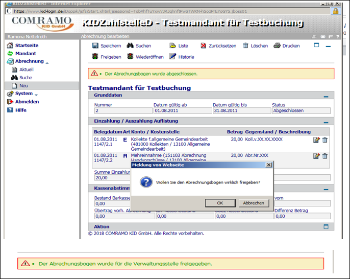This screenshot has width=350, height=279.
Task: Open the Liste toolbar item
Action: 179,45
